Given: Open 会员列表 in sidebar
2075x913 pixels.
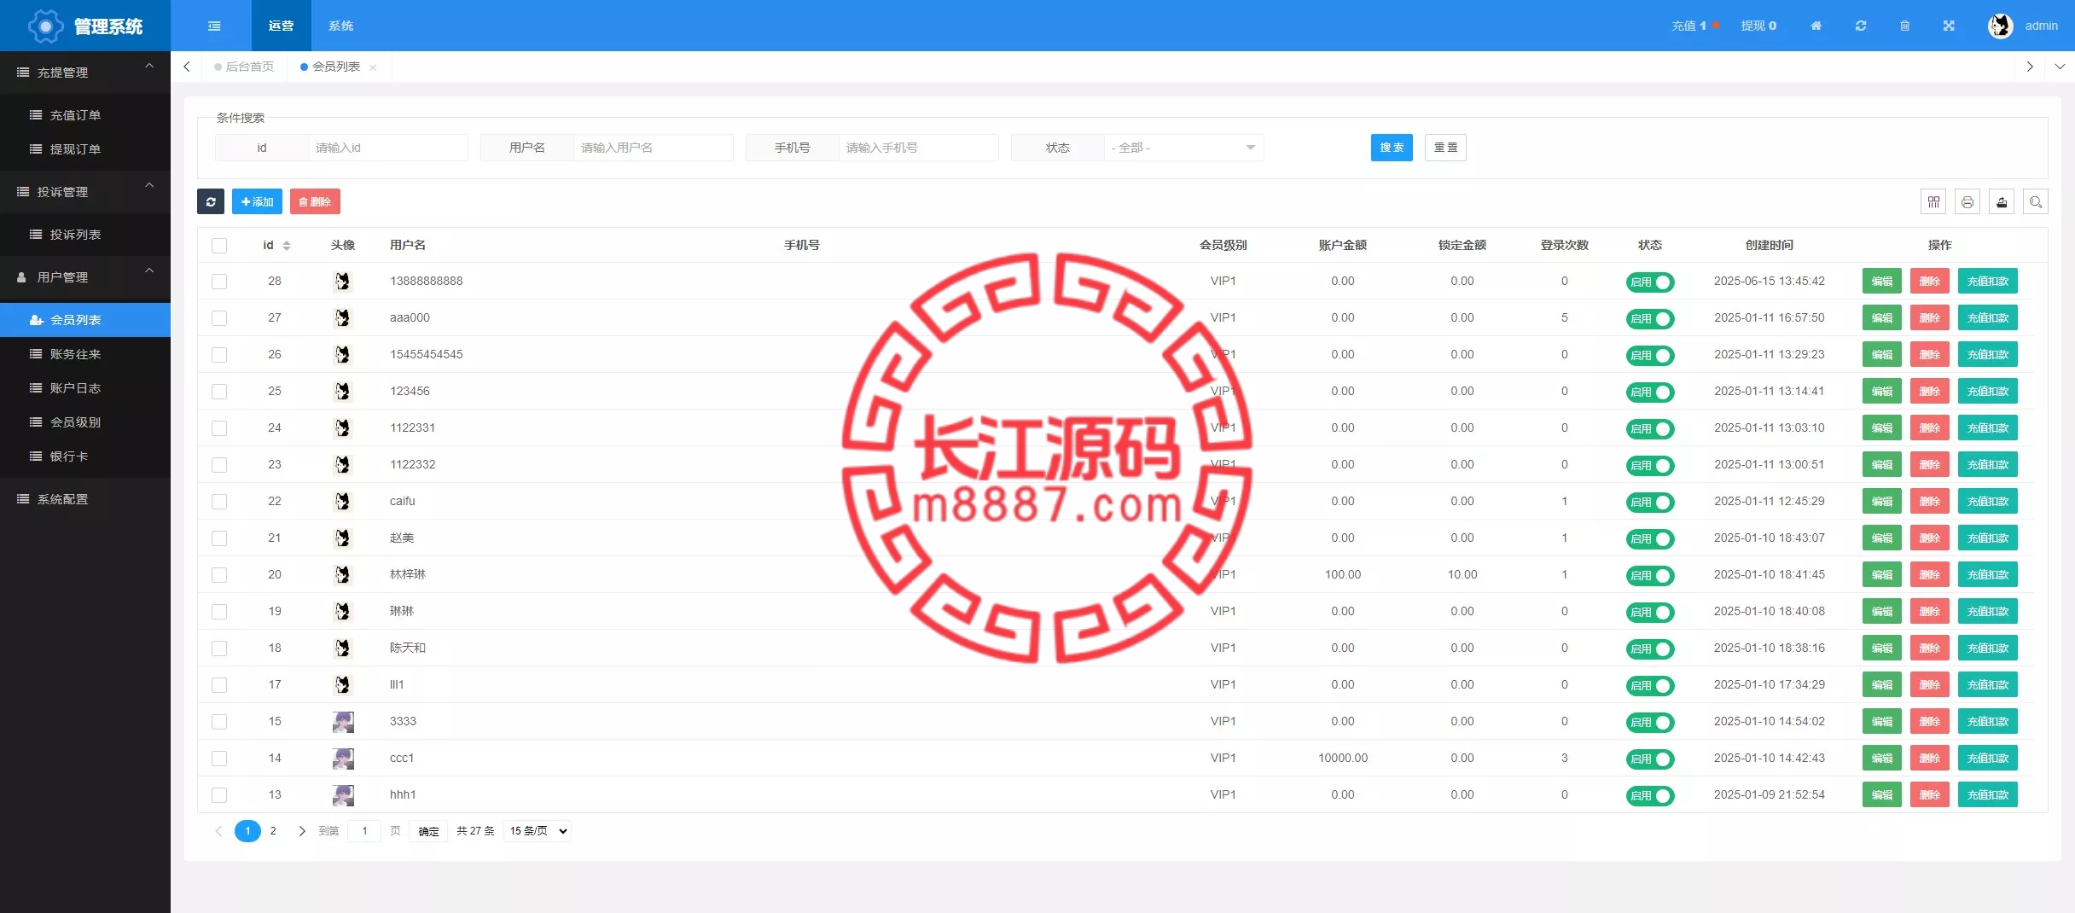Looking at the screenshot, I should pyautogui.click(x=85, y=320).
